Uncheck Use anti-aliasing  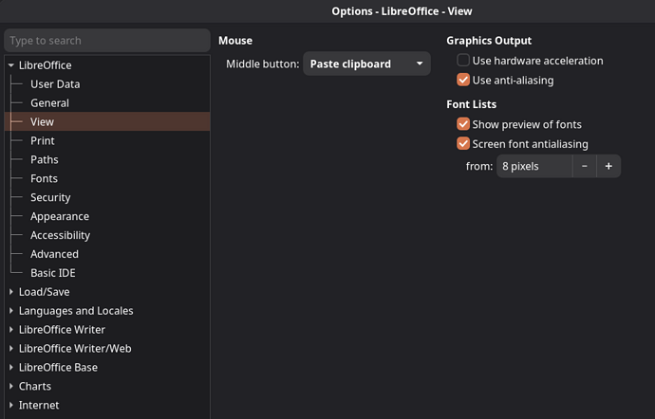[x=463, y=81]
